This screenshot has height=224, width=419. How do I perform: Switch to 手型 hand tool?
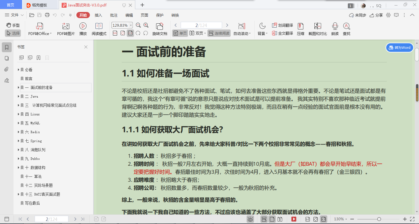click(13, 25)
